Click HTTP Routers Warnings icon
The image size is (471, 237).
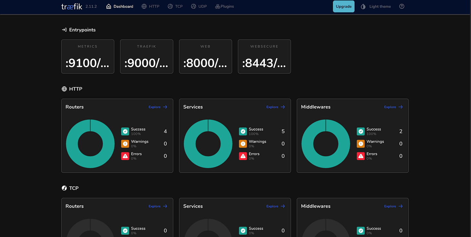(x=125, y=144)
